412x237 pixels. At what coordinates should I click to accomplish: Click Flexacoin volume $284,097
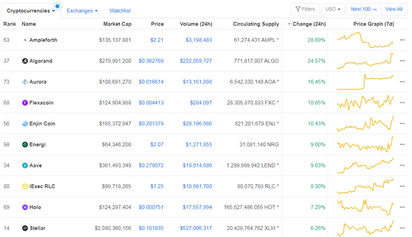pyautogui.click(x=201, y=103)
